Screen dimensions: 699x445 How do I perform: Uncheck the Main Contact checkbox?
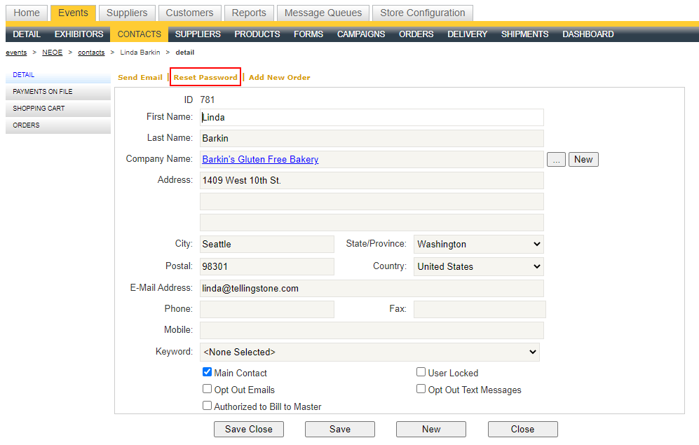[x=207, y=372]
